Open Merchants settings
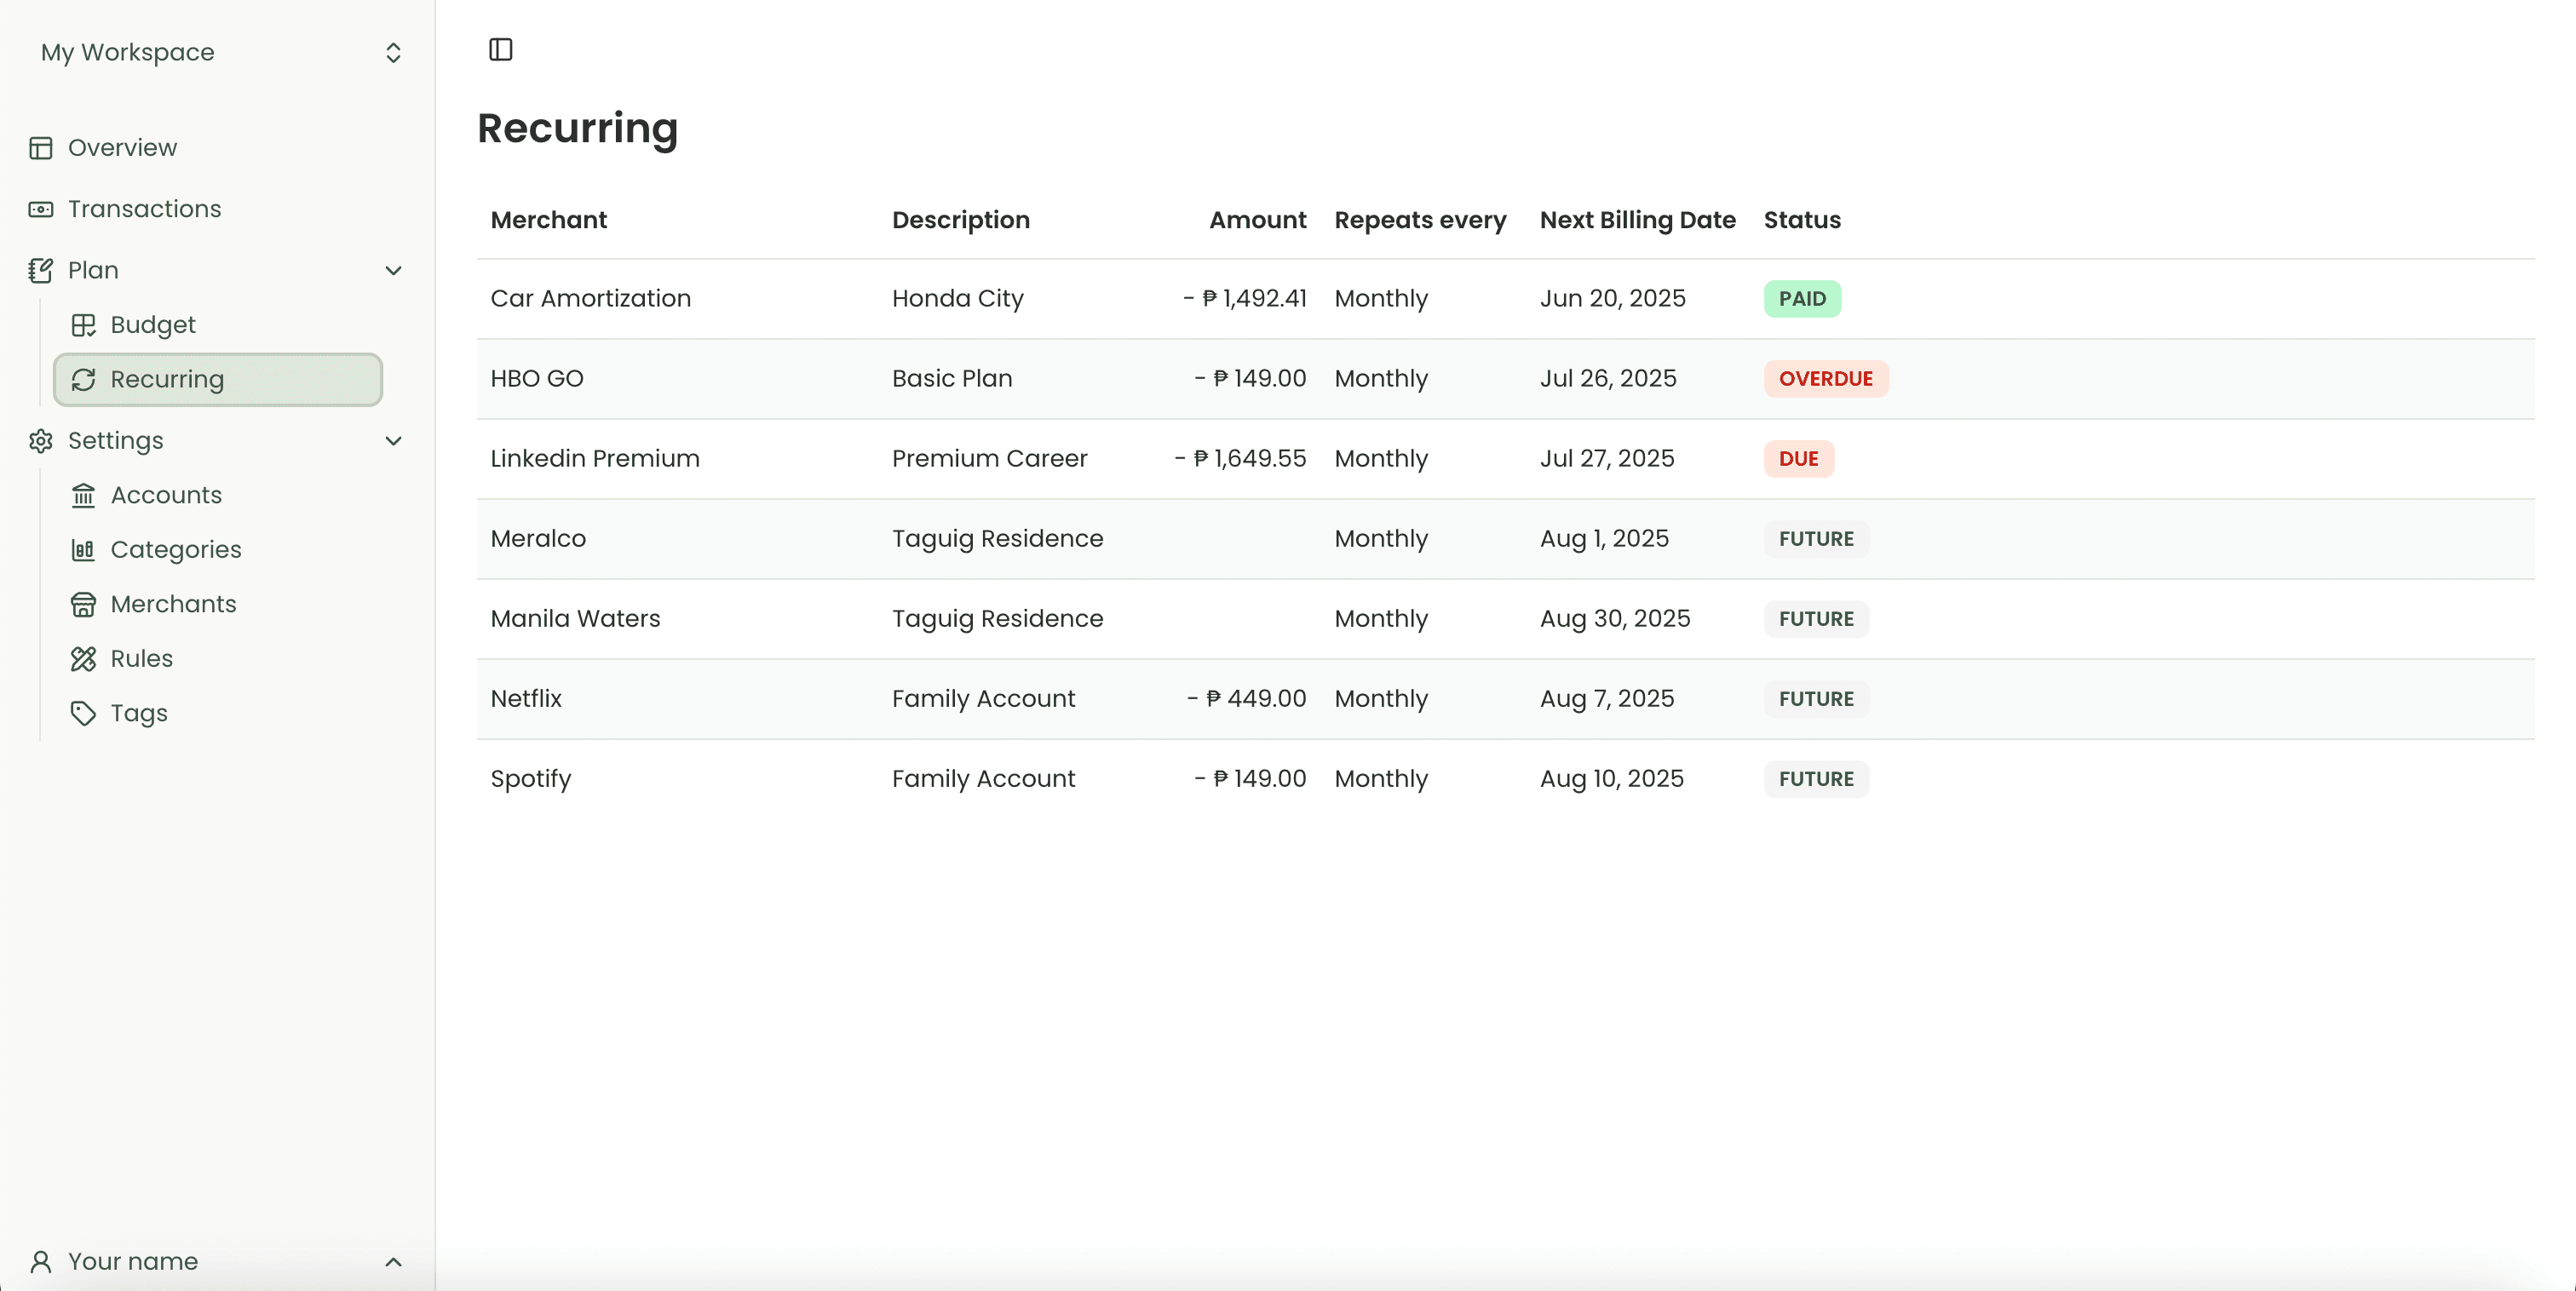This screenshot has height=1291, width=2576. point(174,604)
